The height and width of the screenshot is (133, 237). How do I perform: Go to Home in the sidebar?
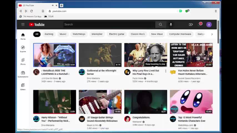click(x=23, y=36)
